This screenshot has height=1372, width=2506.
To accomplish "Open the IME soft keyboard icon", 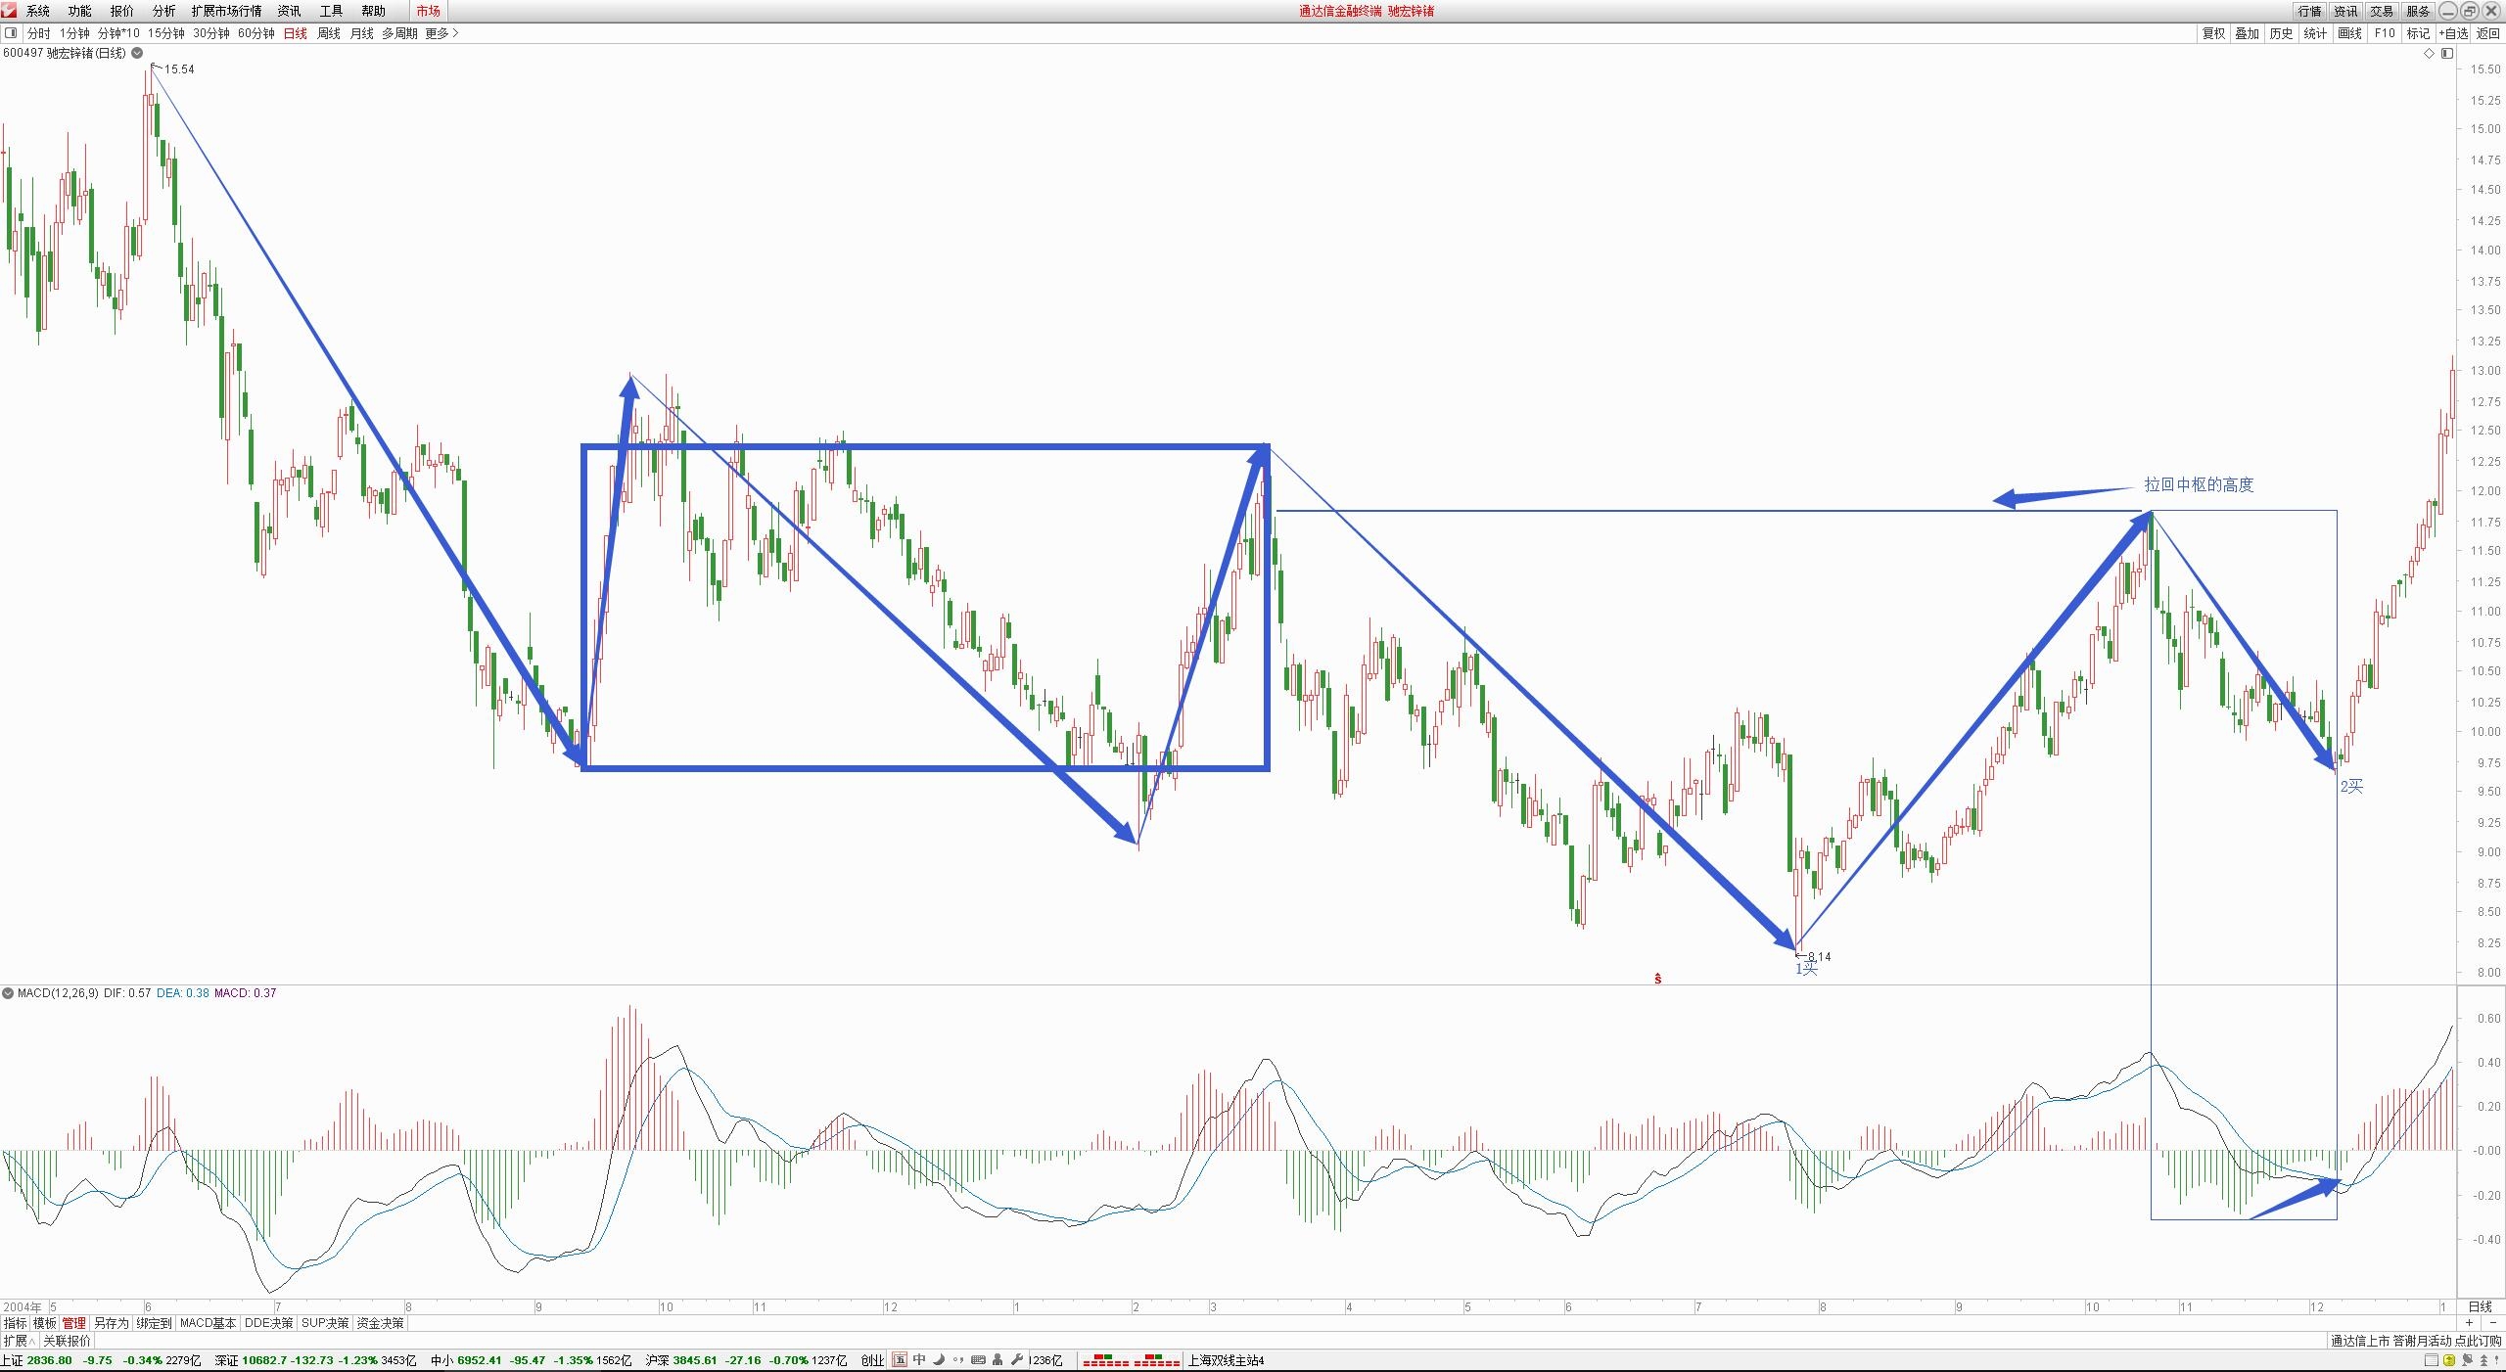I will coord(978,1359).
